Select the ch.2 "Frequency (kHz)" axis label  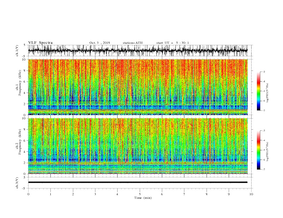(20, 142)
